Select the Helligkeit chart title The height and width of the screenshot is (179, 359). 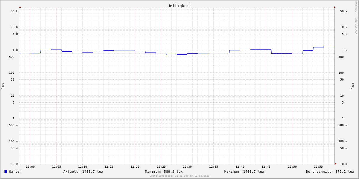point(179,6)
